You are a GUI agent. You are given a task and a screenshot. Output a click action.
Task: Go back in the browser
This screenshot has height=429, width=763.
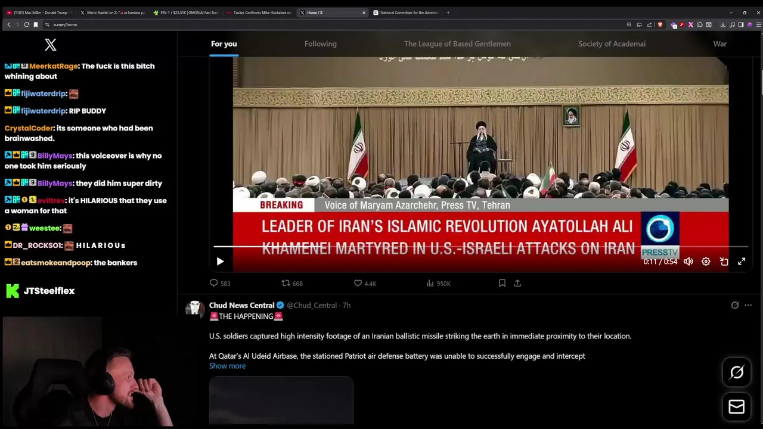click(9, 24)
